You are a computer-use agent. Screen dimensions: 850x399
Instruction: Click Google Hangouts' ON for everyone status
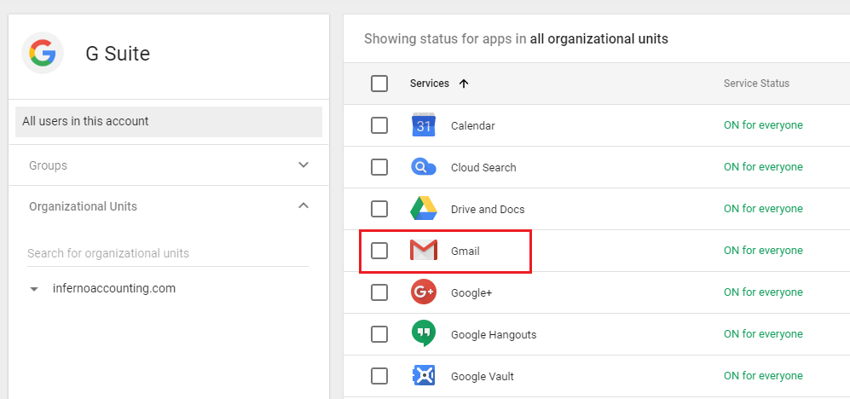763,334
